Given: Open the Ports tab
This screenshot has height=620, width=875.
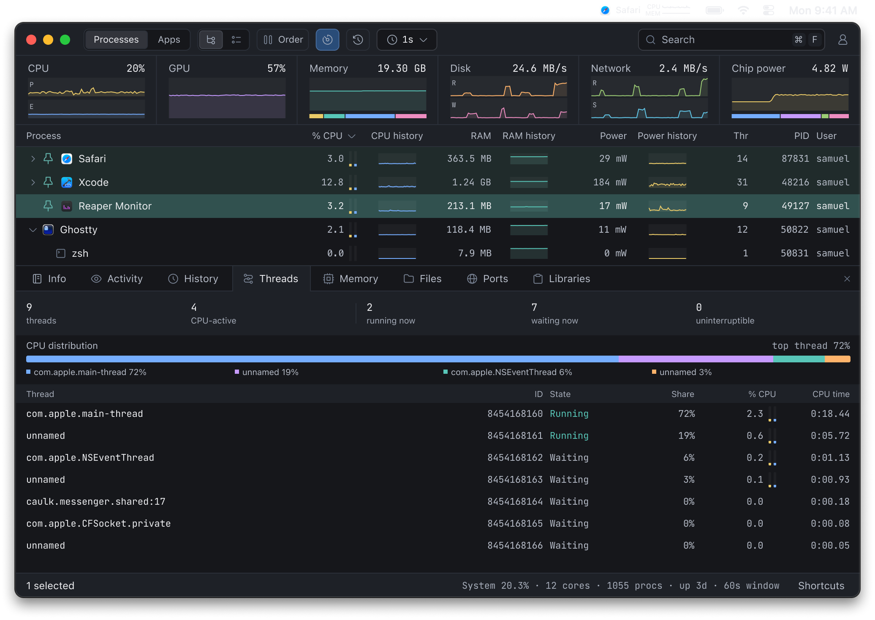Looking at the screenshot, I should 487,279.
